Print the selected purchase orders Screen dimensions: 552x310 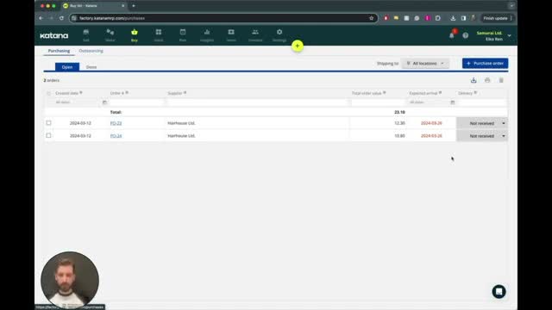(487, 80)
